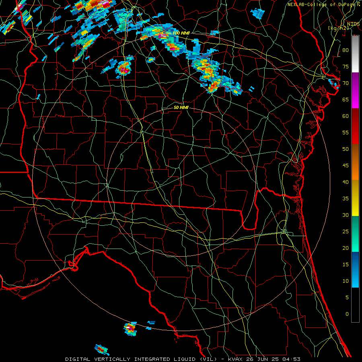Select the 70 value on the VIL scale

coord(346,83)
